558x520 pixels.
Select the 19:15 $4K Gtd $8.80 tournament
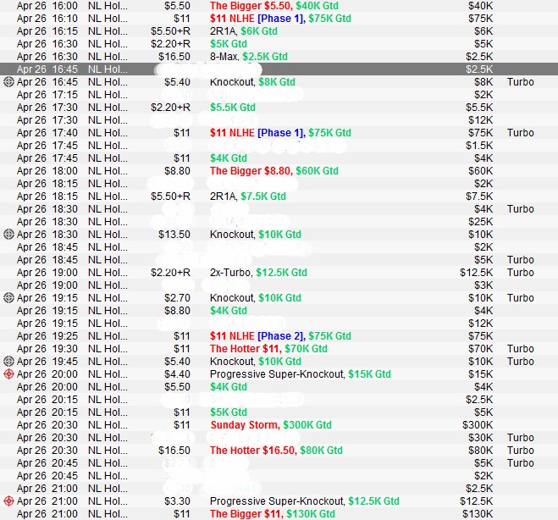coord(228,310)
